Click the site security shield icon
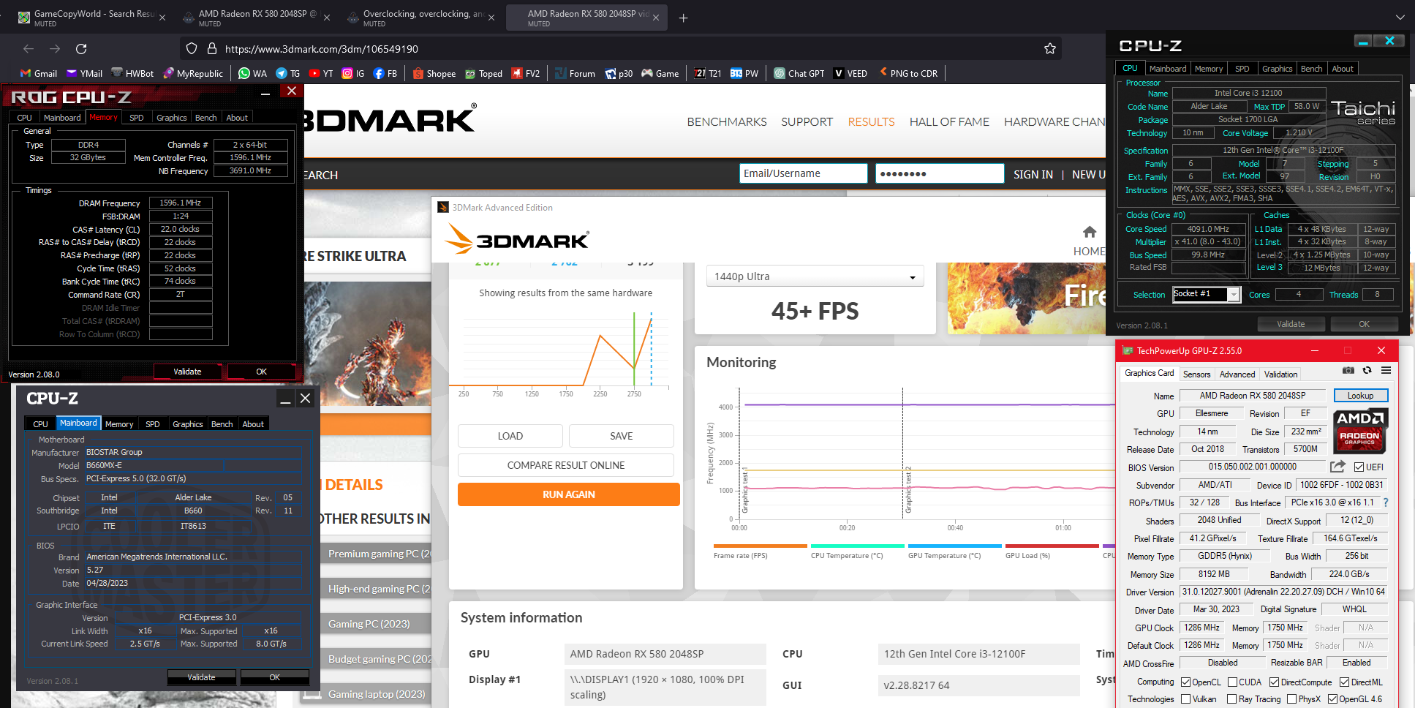Viewport: 1415px width, 708px height. tap(192, 49)
